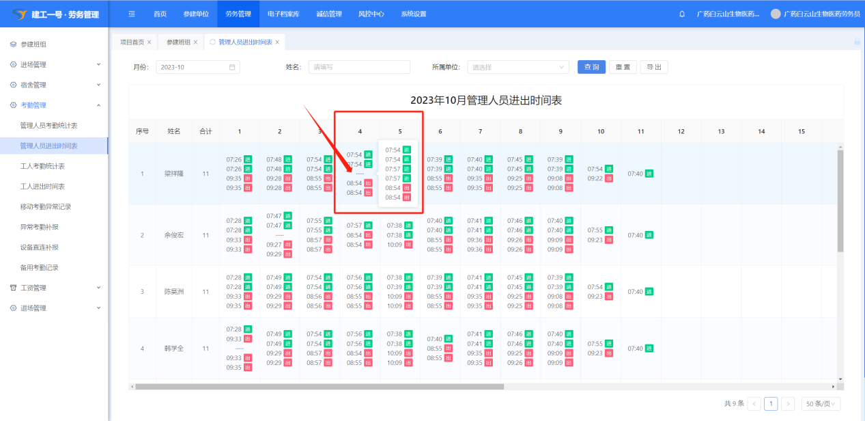The width and height of the screenshot is (865, 421).
Task: Open the 50条/页 page size selector
Action: [821, 404]
